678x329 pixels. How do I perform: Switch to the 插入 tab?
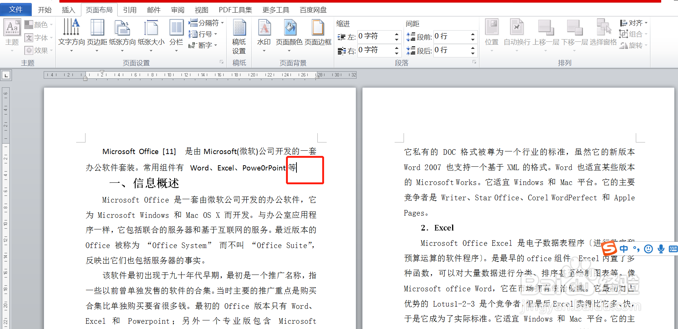click(68, 10)
